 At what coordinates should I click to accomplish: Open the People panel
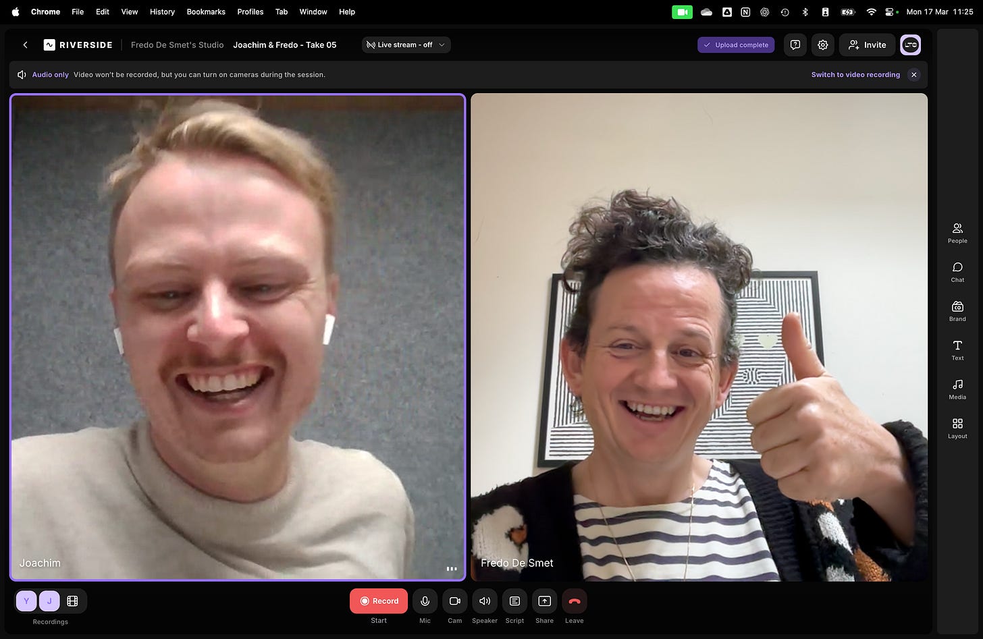click(x=957, y=233)
